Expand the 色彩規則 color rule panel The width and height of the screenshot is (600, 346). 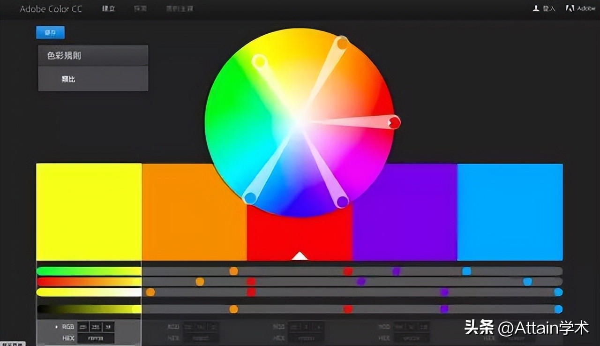tap(93, 55)
